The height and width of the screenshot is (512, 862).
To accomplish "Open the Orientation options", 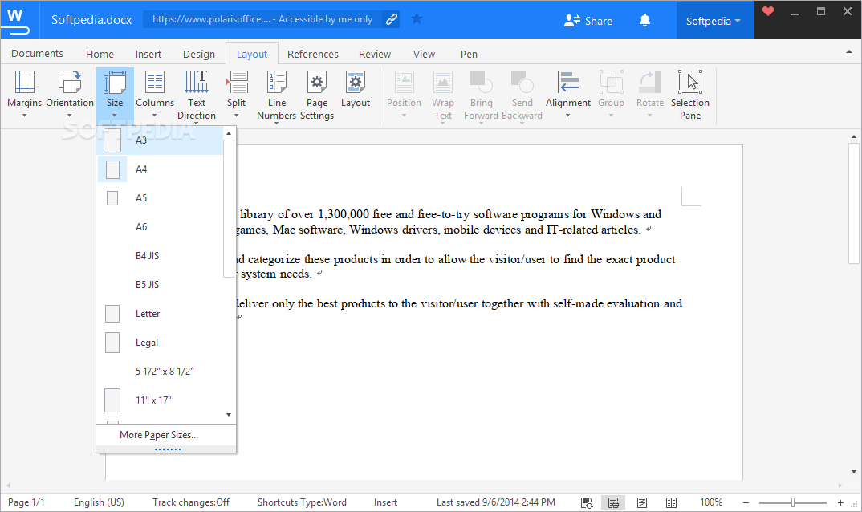I will click(x=70, y=94).
